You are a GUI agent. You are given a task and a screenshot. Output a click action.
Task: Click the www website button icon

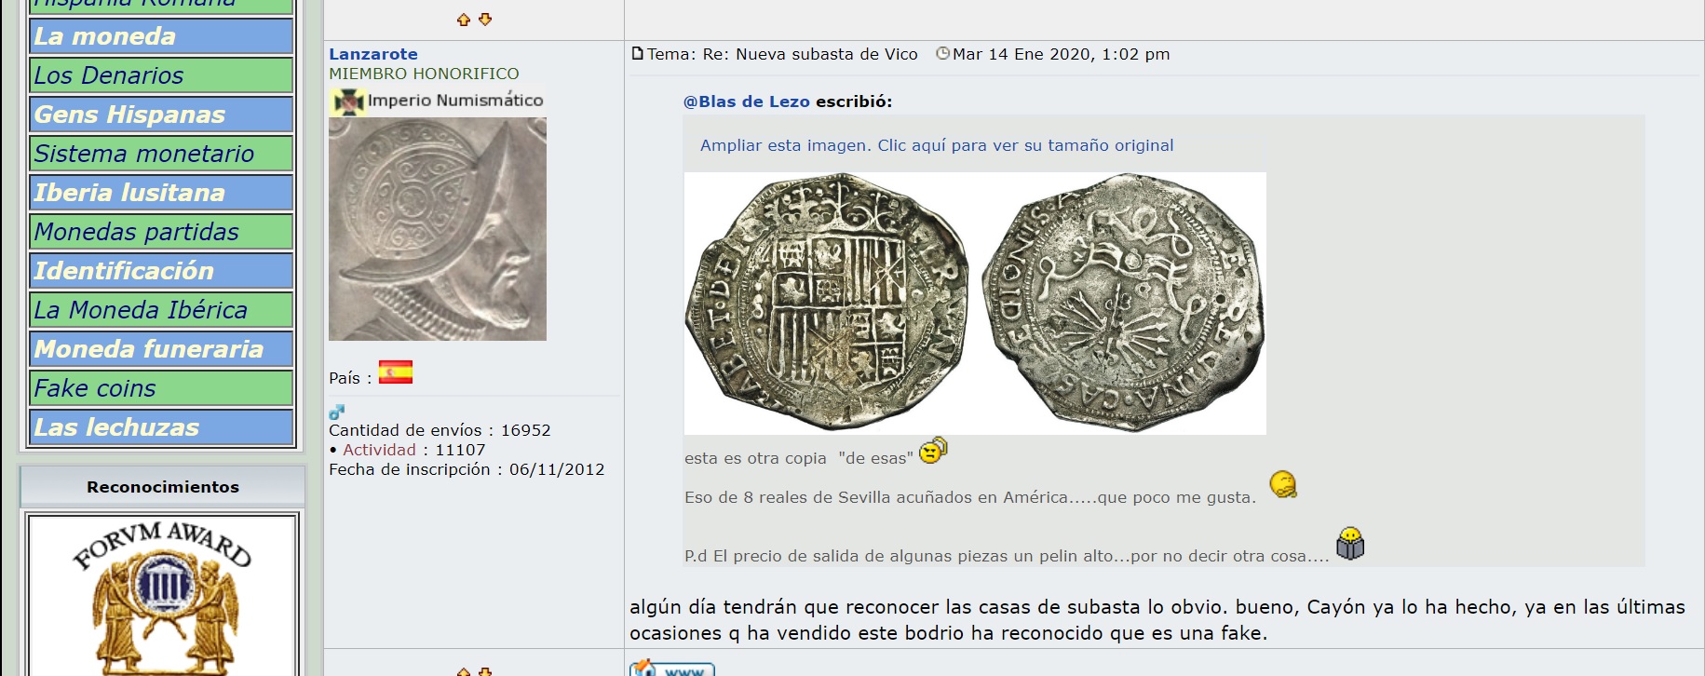(x=671, y=669)
